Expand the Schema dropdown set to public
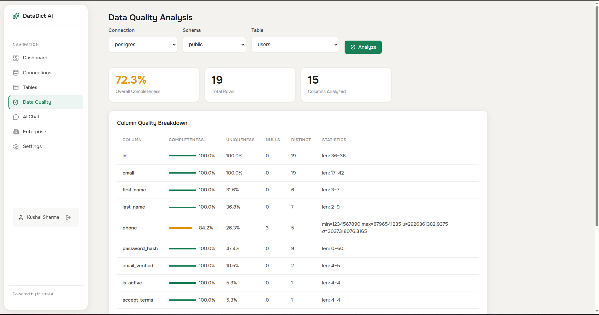599x315 pixels. tap(214, 45)
